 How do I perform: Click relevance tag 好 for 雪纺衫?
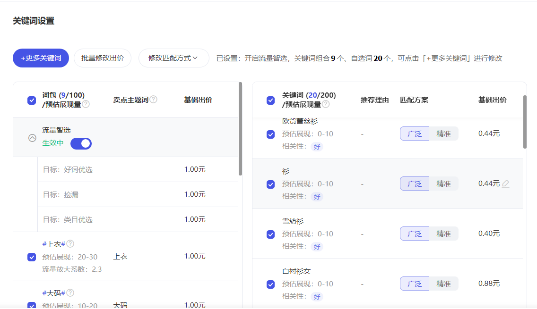coord(317,246)
